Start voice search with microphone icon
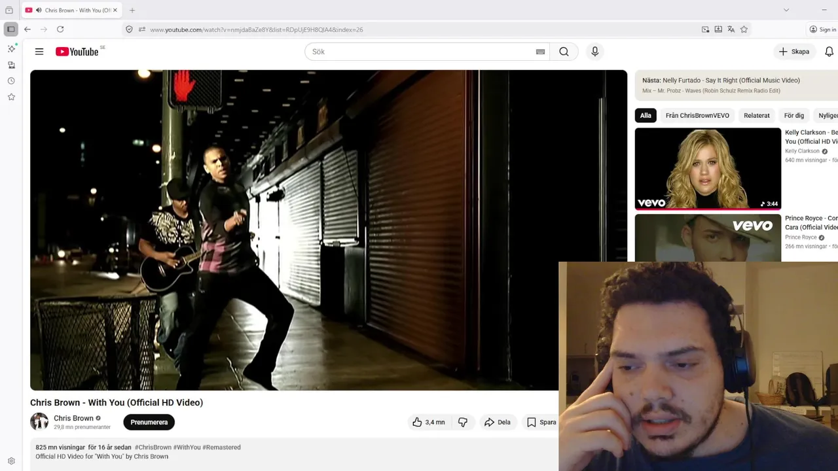 594,52
